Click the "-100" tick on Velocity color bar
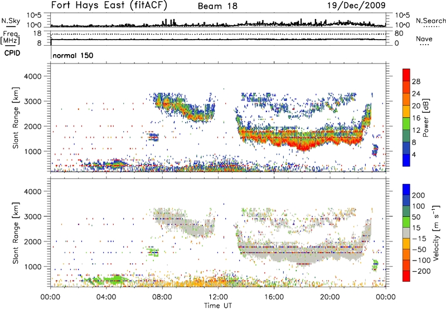 point(421,260)
